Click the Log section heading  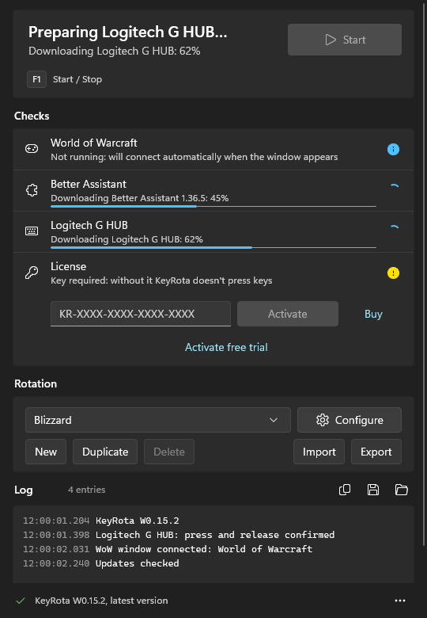click(24, 490)
